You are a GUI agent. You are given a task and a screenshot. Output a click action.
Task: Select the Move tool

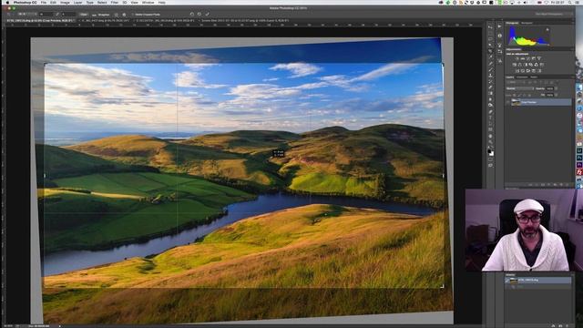pyautogui.click(x=490, y=27)
